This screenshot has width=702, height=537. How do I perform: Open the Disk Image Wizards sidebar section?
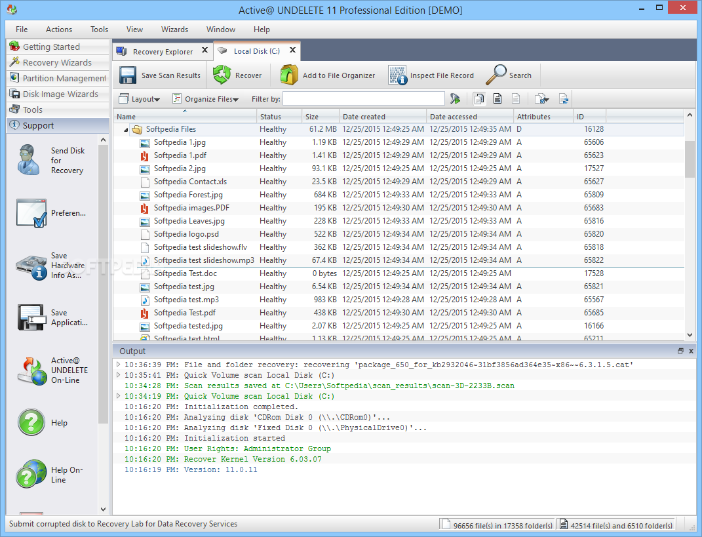(58, 94)
